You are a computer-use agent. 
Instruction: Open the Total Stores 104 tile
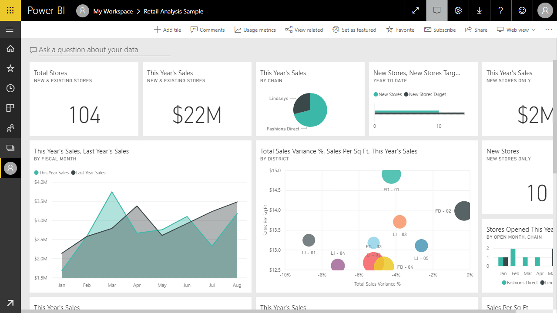(x=84, y=99)
